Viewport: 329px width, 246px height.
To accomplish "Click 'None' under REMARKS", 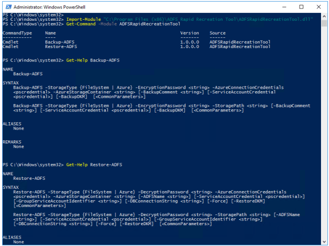I will [19, 147].
